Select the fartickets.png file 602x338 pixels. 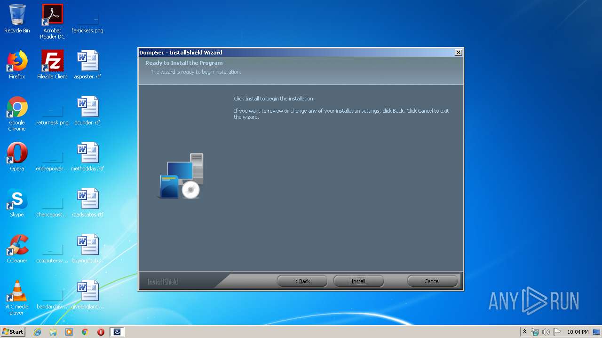pos(87,19)
